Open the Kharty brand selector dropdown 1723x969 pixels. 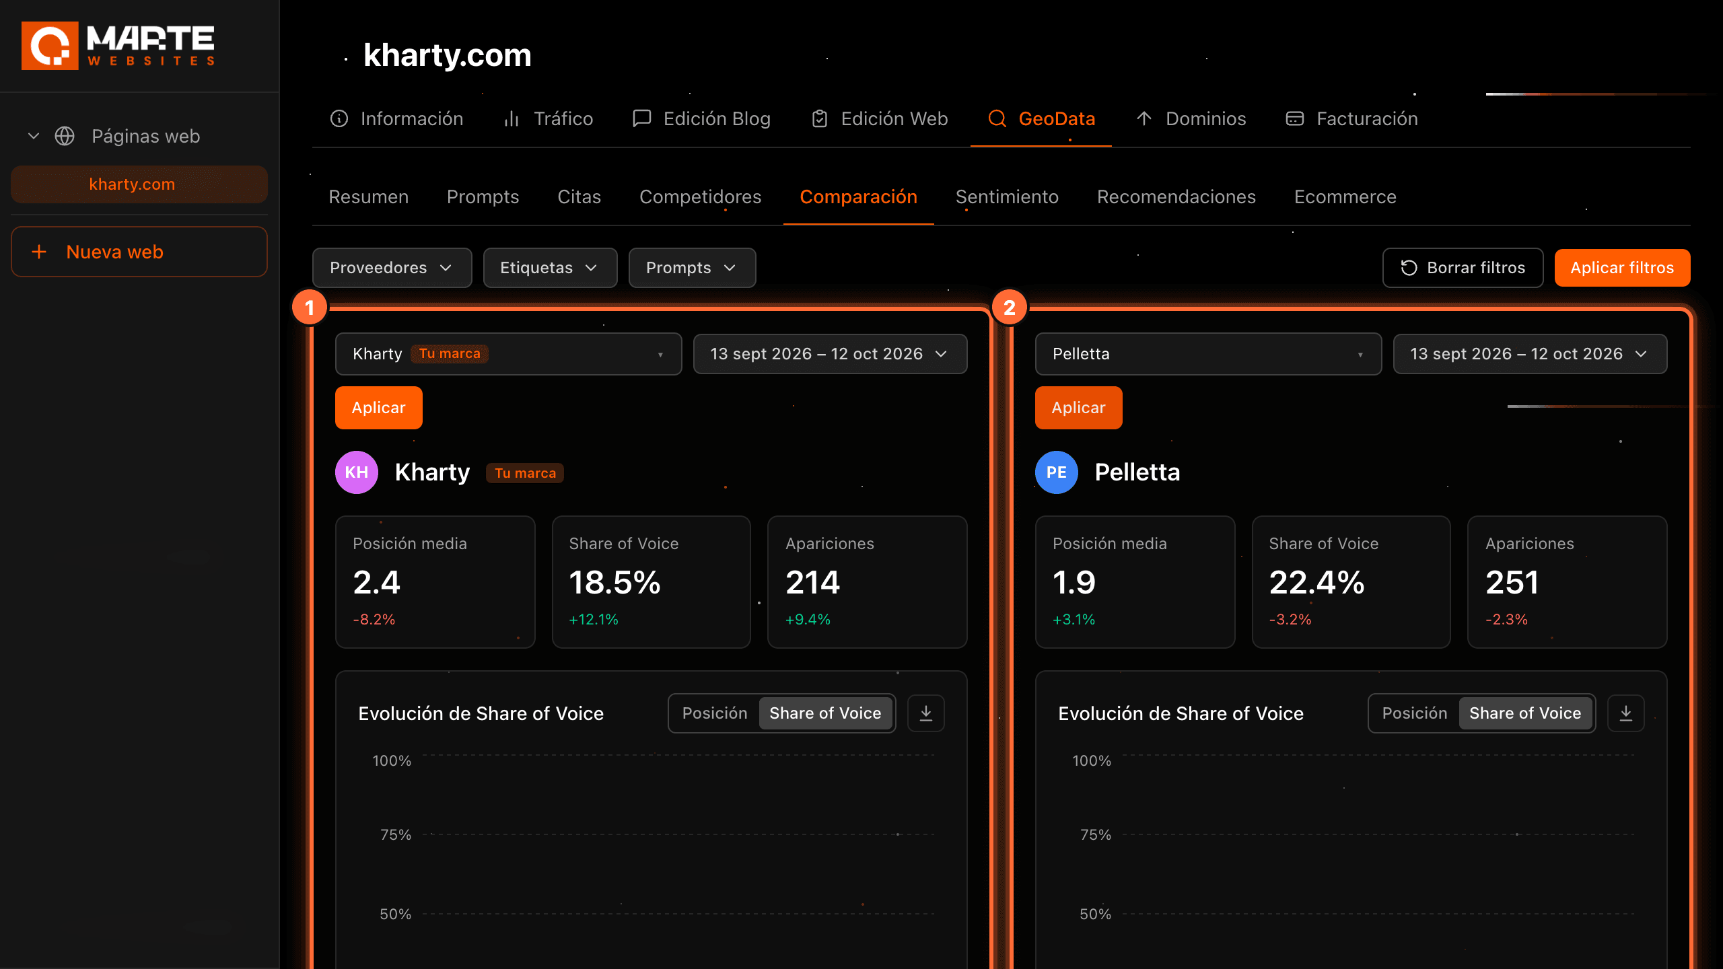point(508,354)
